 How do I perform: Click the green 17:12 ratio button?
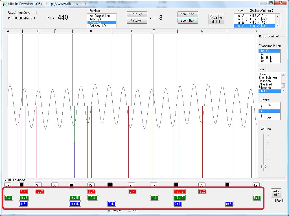coord(179,198)
